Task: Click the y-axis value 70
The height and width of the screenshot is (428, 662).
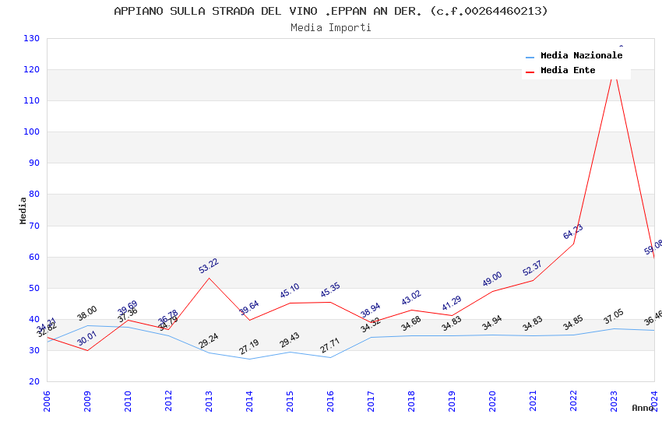Action: click(34, 226)
